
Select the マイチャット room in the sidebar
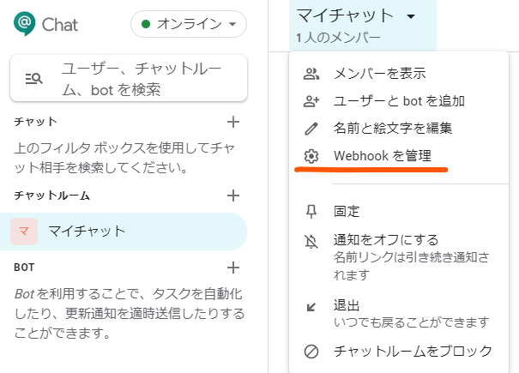click(x=124, y=232)
